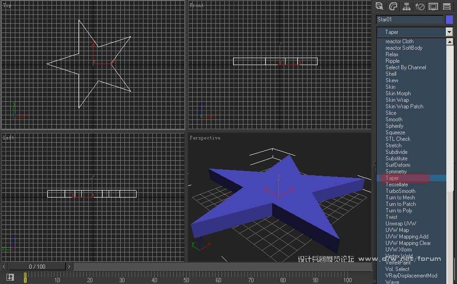Apply the Stretch modifier
The width and height of the screenshot is (457, 284).
coord(393,145)
